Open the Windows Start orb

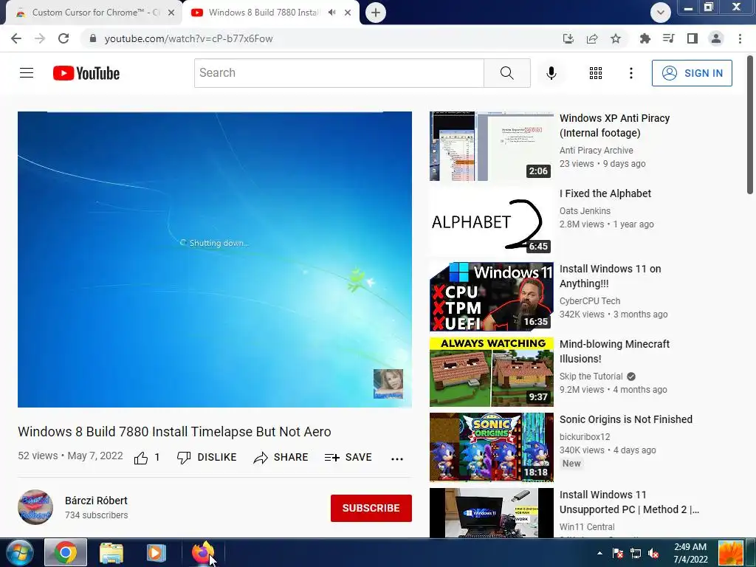19,553
